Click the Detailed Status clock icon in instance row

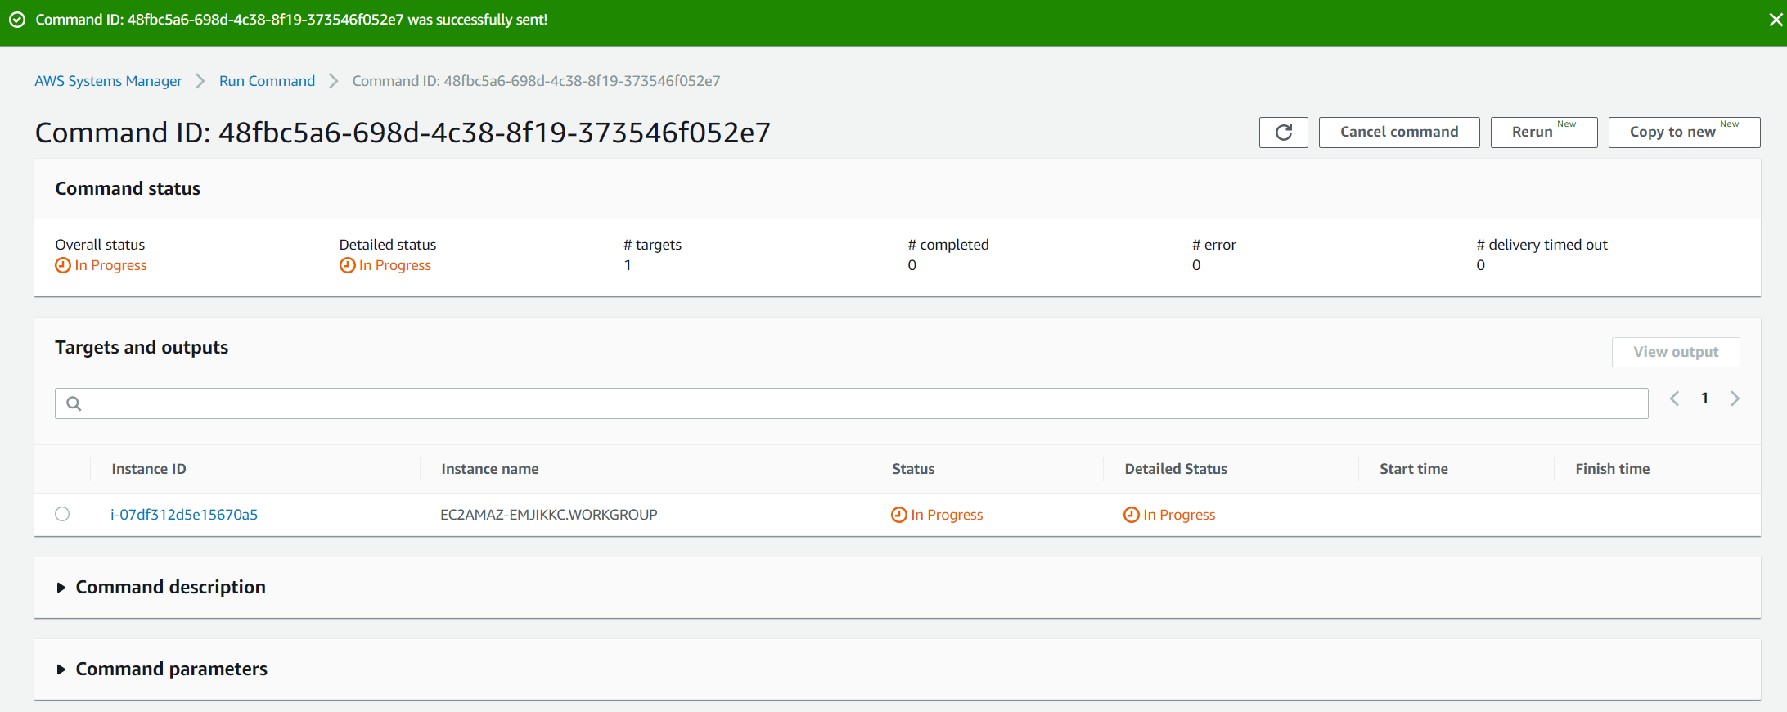tap(1132, 515)
